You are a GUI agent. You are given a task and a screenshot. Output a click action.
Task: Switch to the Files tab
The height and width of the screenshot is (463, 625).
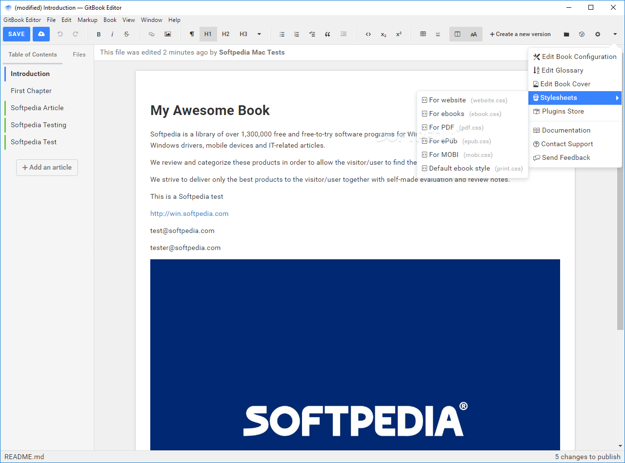(x=79, y=55)
